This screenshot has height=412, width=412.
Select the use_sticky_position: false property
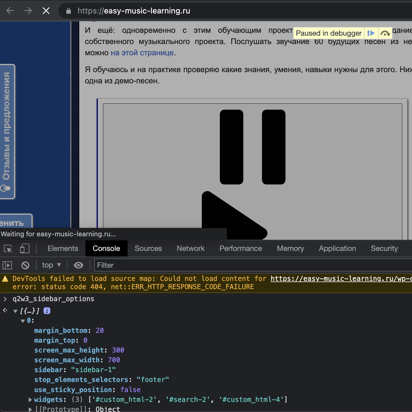(x=87, y=390)
